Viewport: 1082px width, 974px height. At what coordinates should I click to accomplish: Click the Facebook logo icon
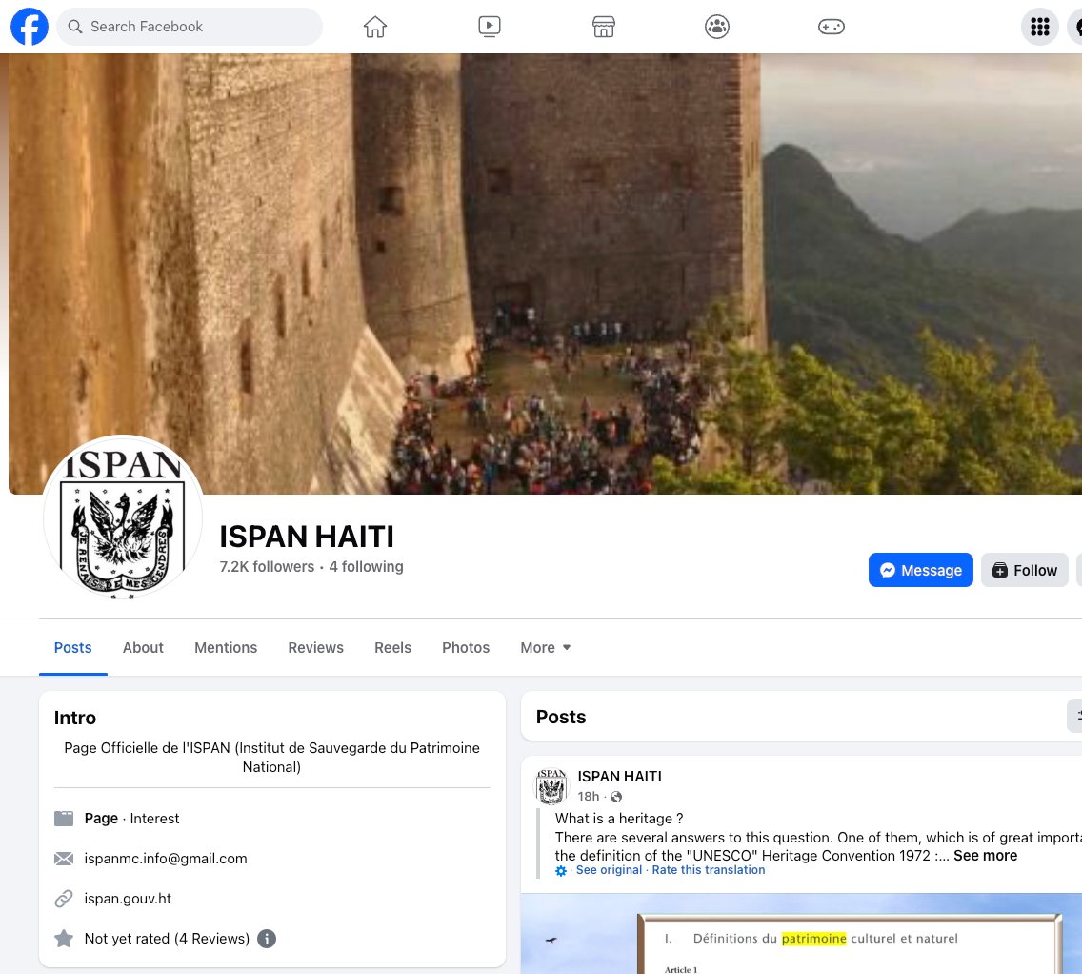click(x=30, y=27)
